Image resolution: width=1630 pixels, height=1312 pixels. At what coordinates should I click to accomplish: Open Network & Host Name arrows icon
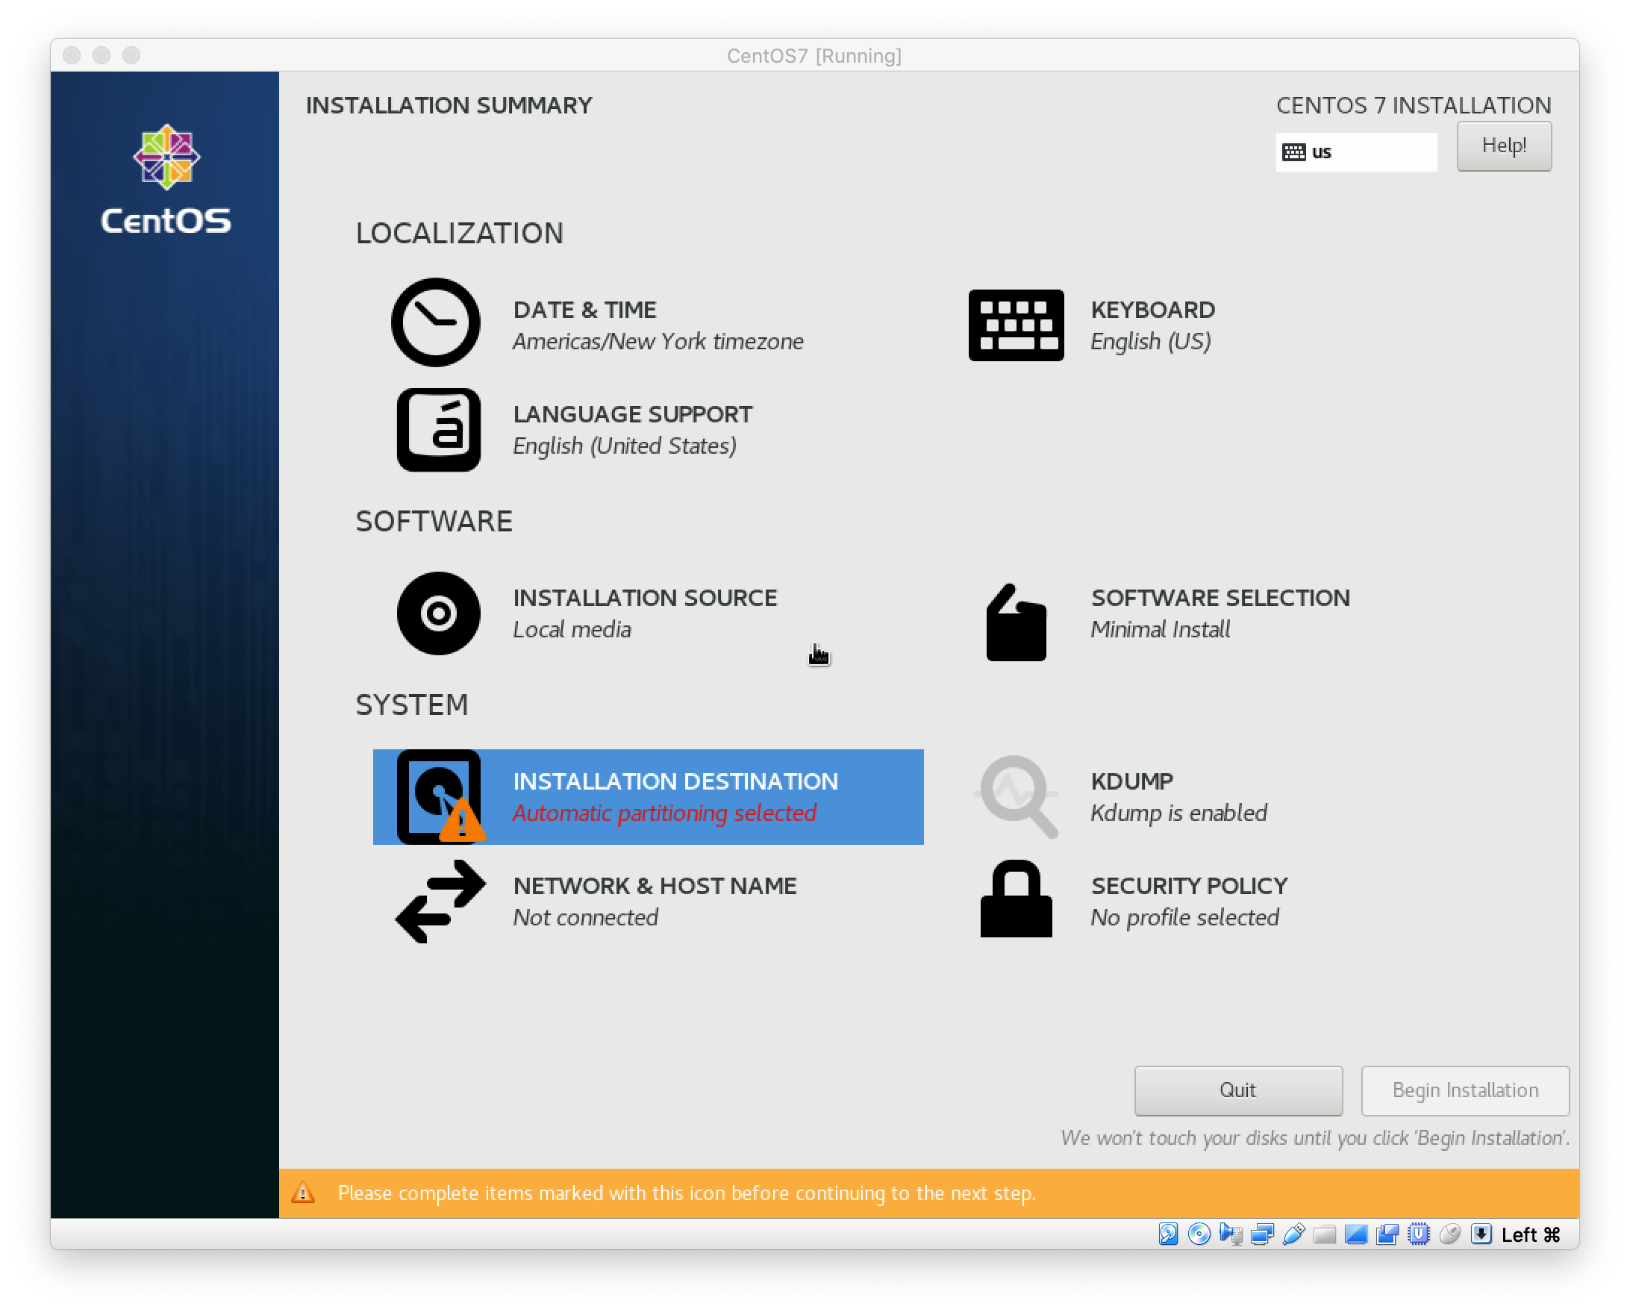pos(440,901)
